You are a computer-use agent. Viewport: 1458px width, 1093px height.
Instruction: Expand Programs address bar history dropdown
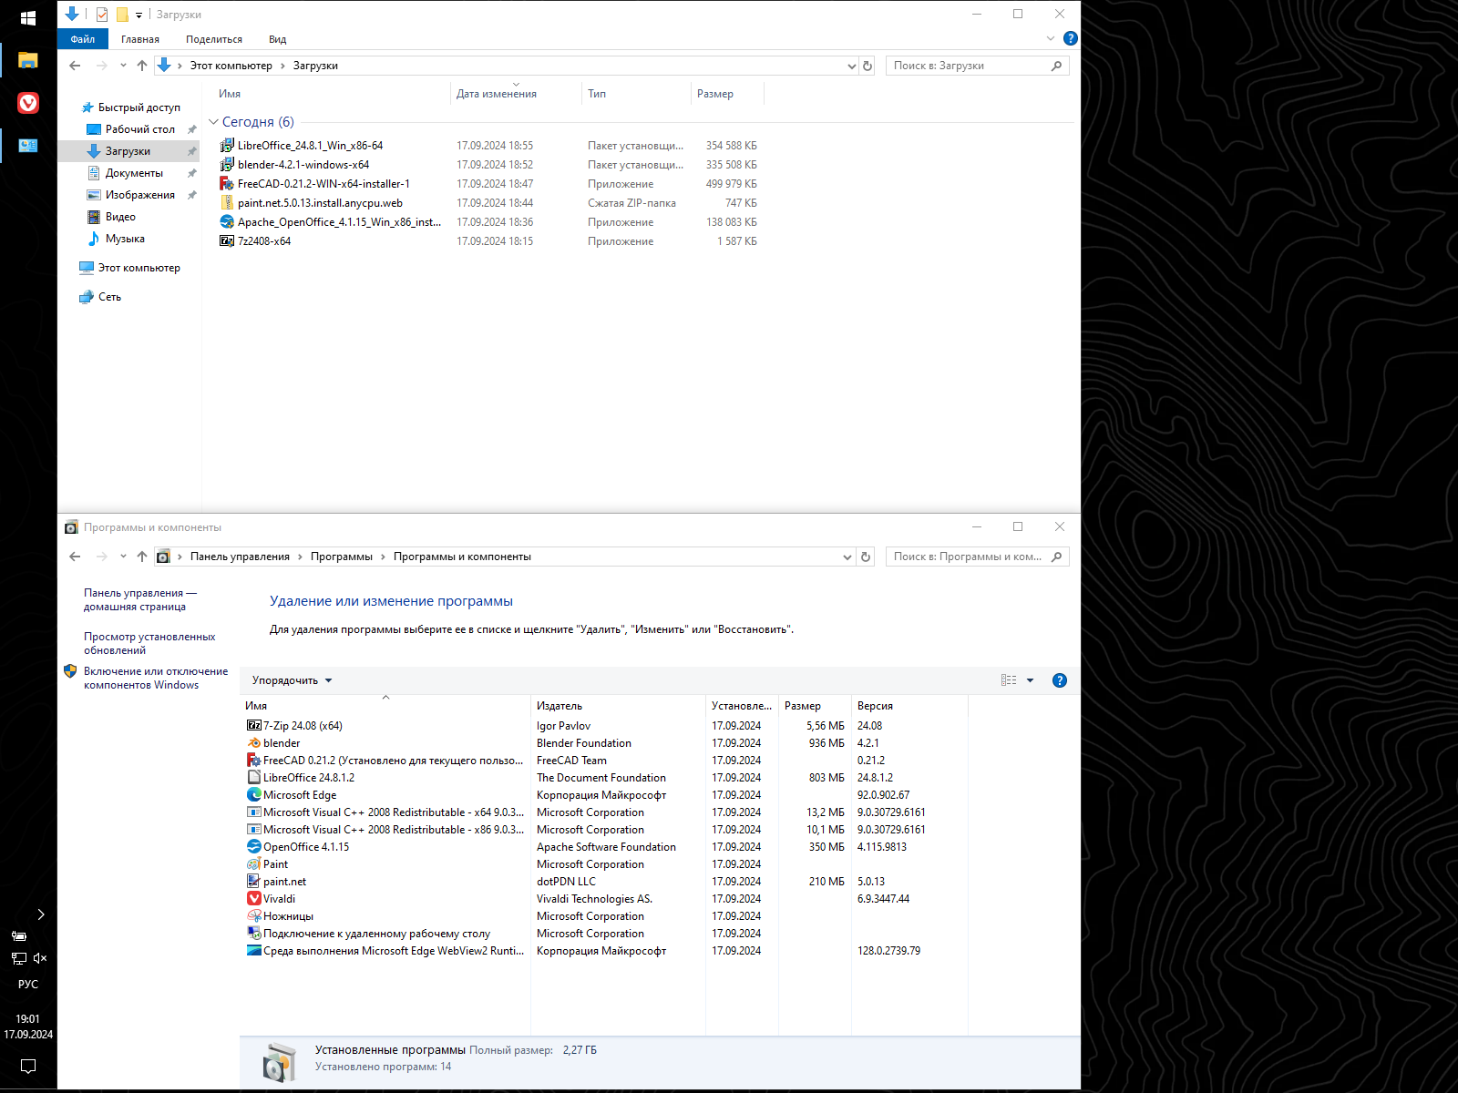tap(847, 557)
